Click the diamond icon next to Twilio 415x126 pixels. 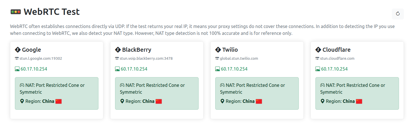[218, 50]
